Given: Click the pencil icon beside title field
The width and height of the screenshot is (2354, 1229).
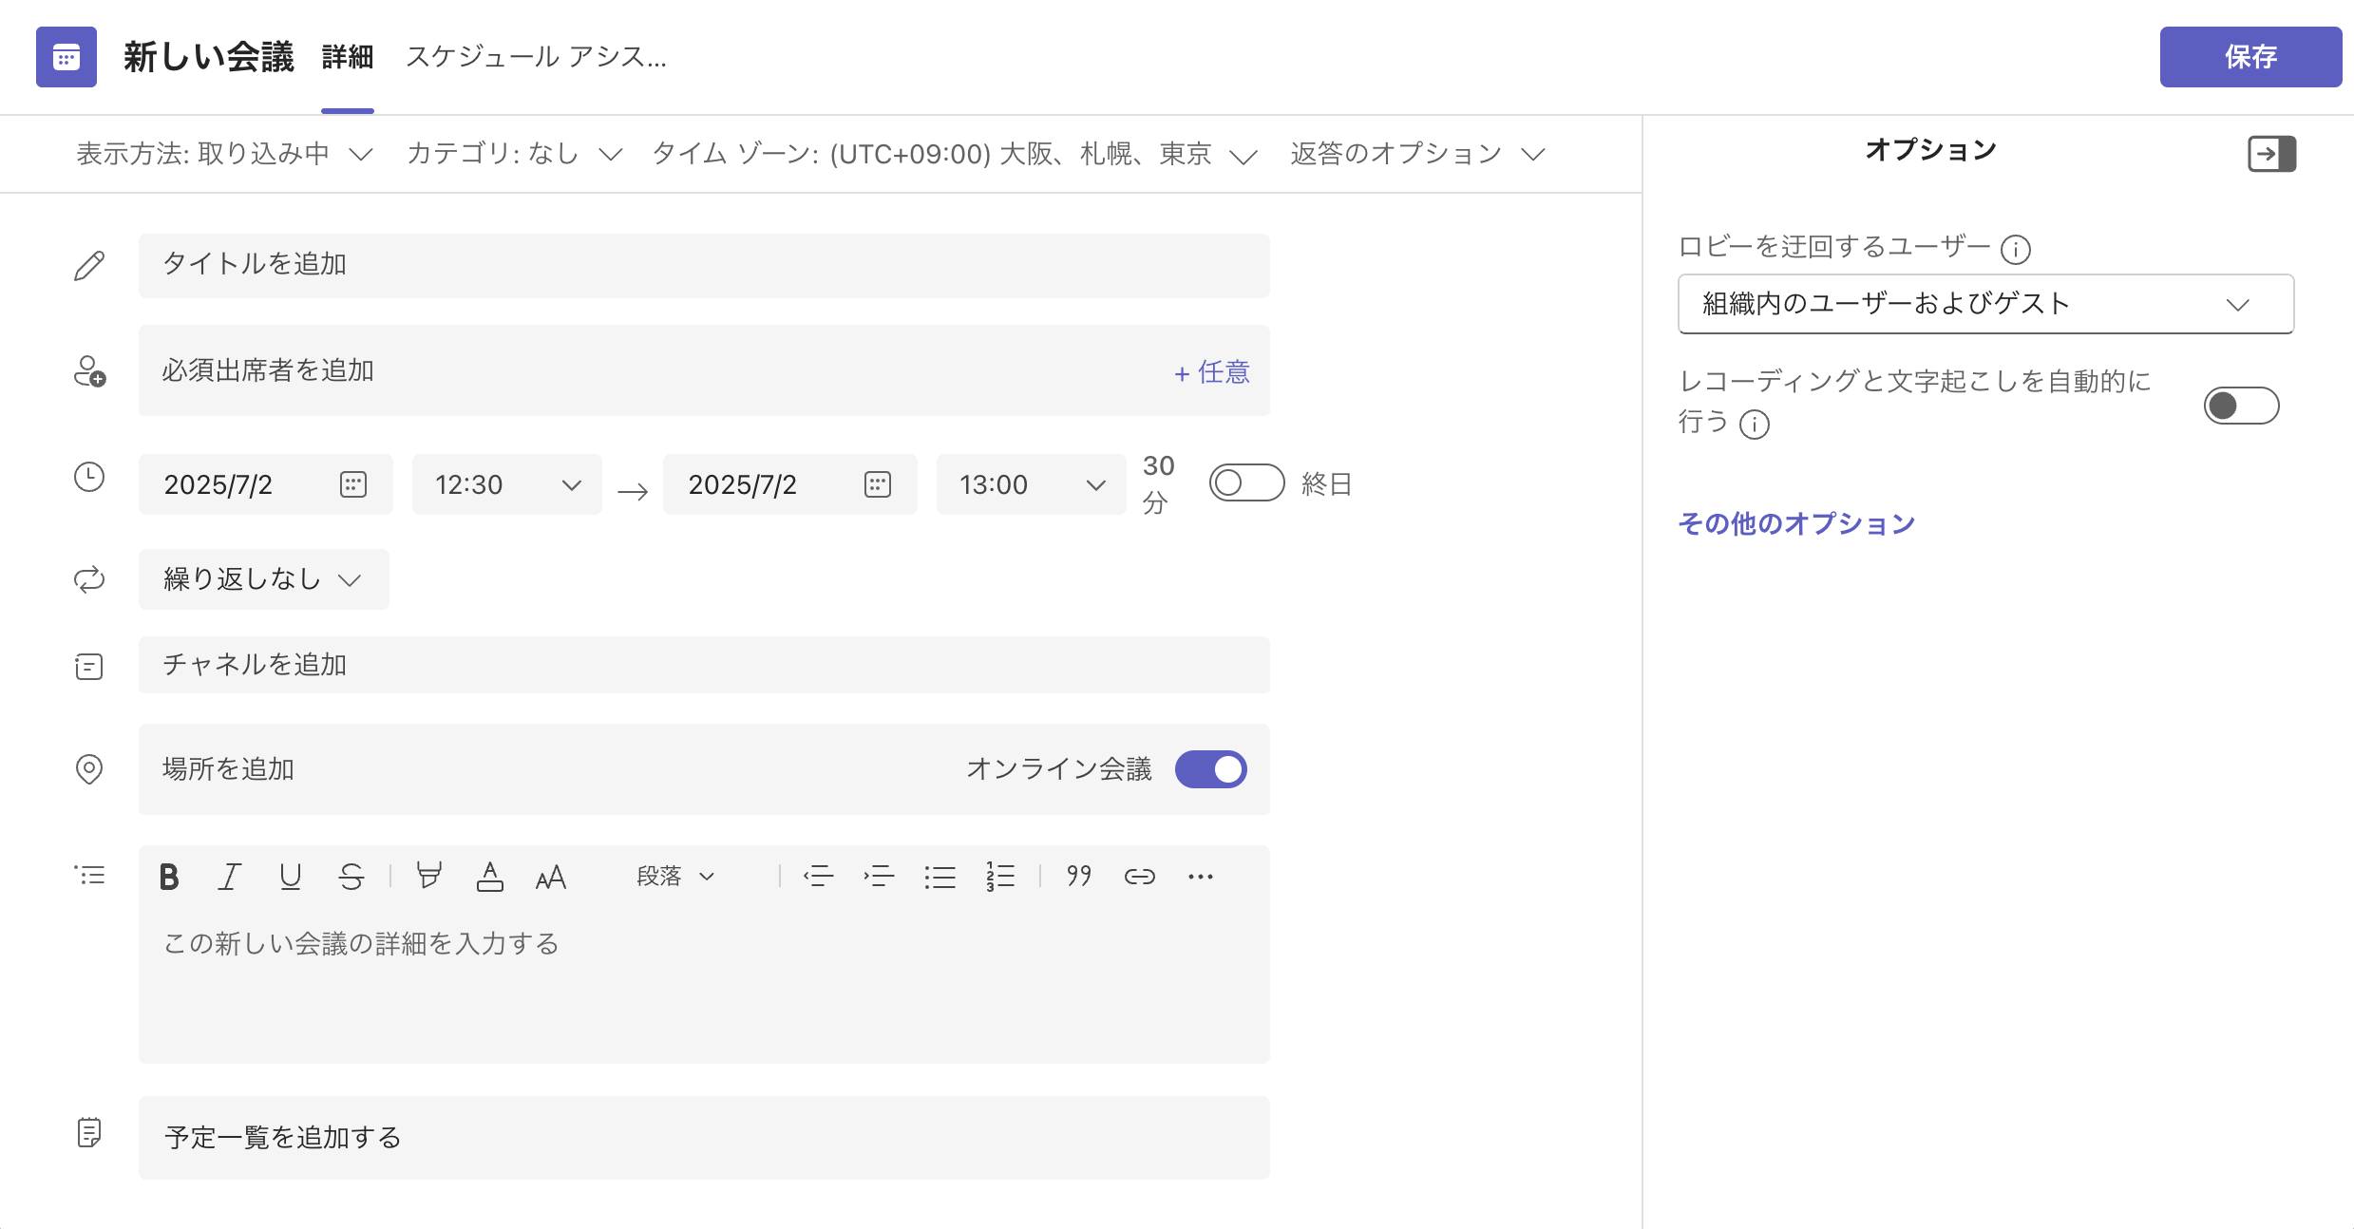Looking at the screenshot, I should 88,265.
